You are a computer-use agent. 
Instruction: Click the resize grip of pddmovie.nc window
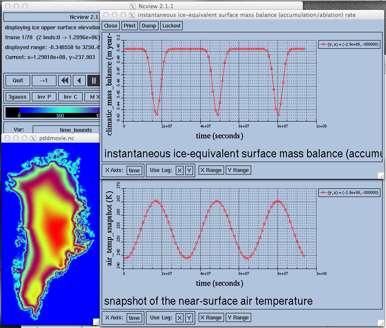96,322
